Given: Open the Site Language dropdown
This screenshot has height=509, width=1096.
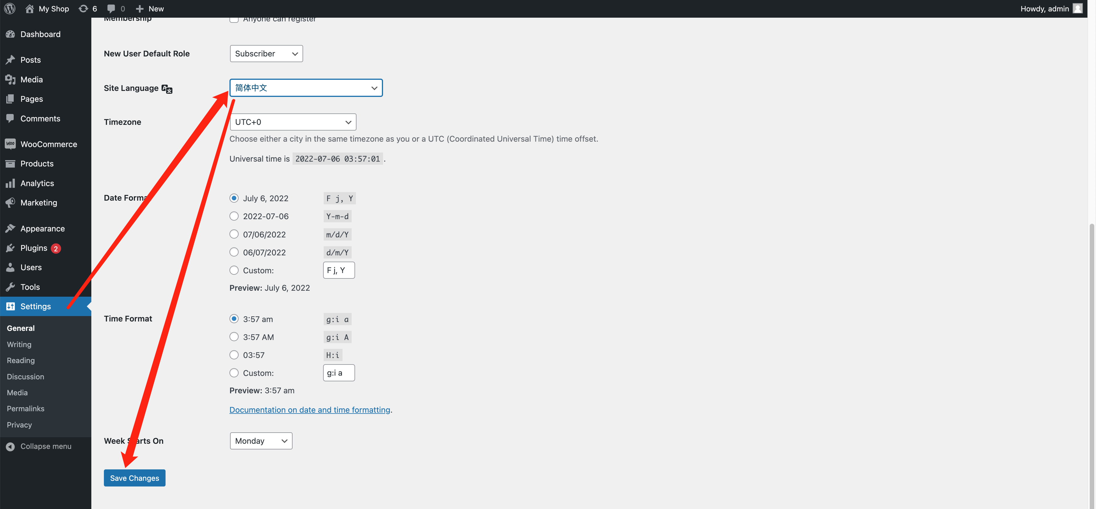Looking at the screenshot, I should coord(306,88).
